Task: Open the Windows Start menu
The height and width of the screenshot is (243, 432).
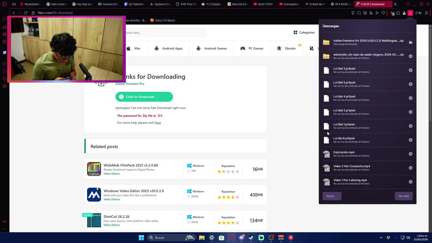Action: tap(141, 238)
